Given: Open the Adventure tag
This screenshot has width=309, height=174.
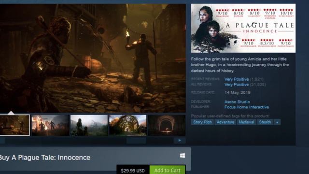Looking at the screenshot, I should [225, 122].
